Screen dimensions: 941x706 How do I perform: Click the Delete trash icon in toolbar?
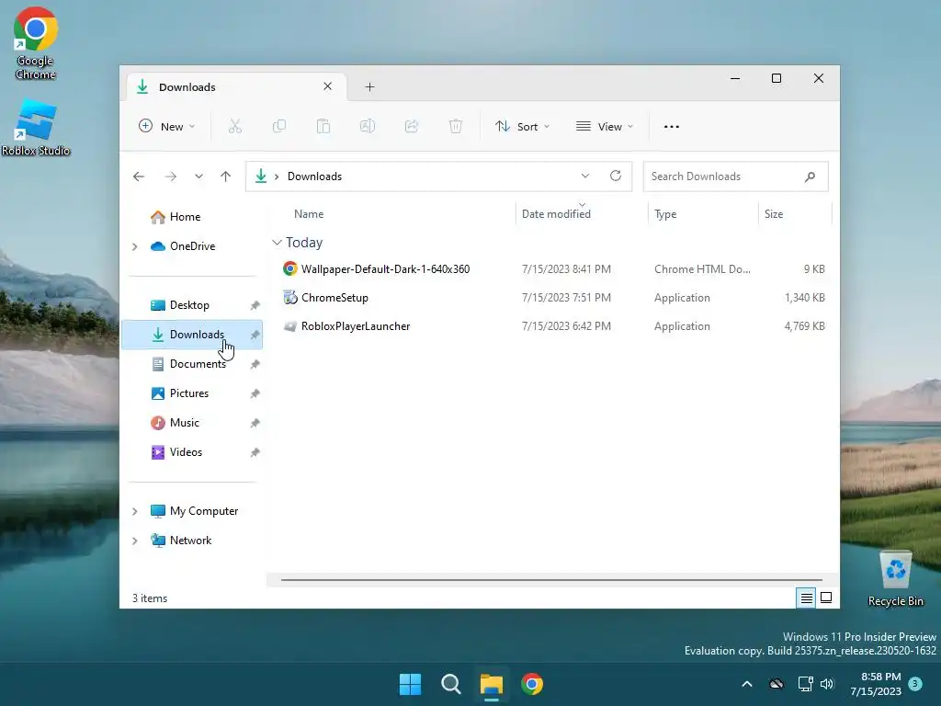(x=456, y=126)
